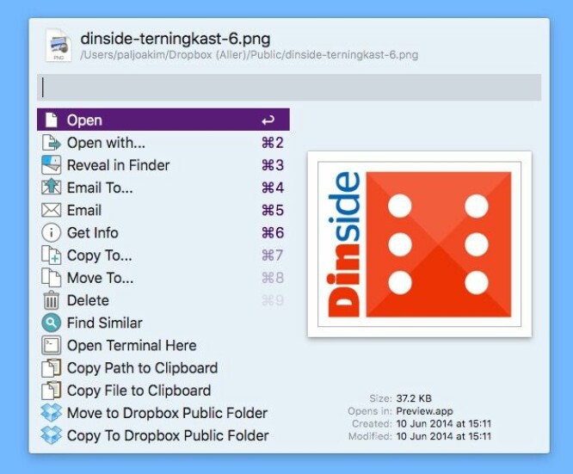Select Copy File to Clipboard action
This screenshot has width=573, height=474.
(x=163, y=391)
